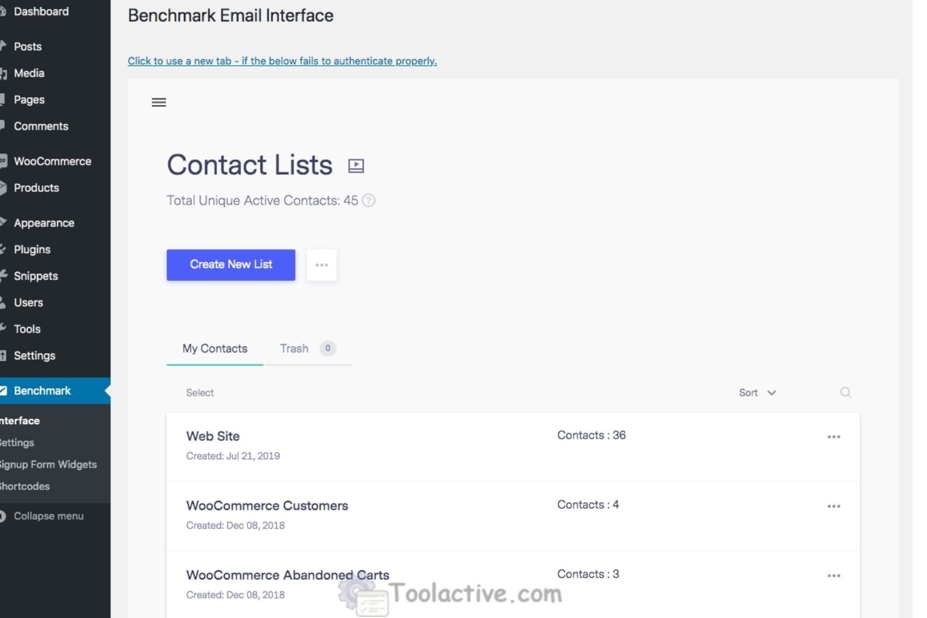Open Signup Form Widgets under Benchmark
The height and width of the screenshot is (618, 927).
pyautogui.click(x=48, y=464)
